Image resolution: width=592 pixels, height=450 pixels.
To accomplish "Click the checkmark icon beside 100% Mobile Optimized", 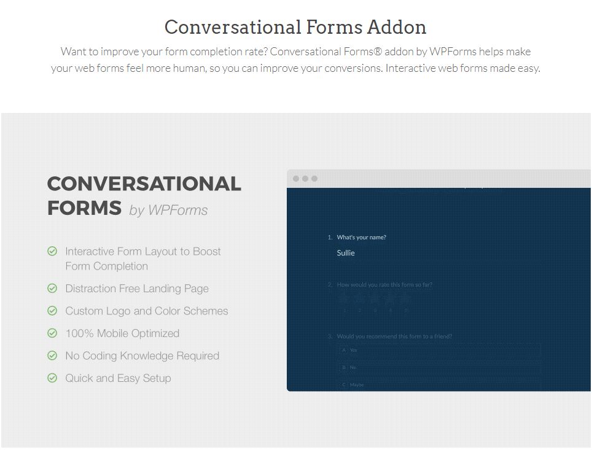I will (52, 333).
